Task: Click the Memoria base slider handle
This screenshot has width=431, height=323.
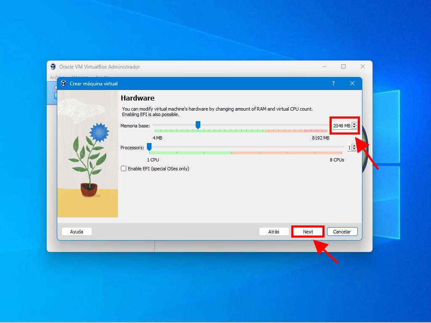Action: [x=198, y=125]
